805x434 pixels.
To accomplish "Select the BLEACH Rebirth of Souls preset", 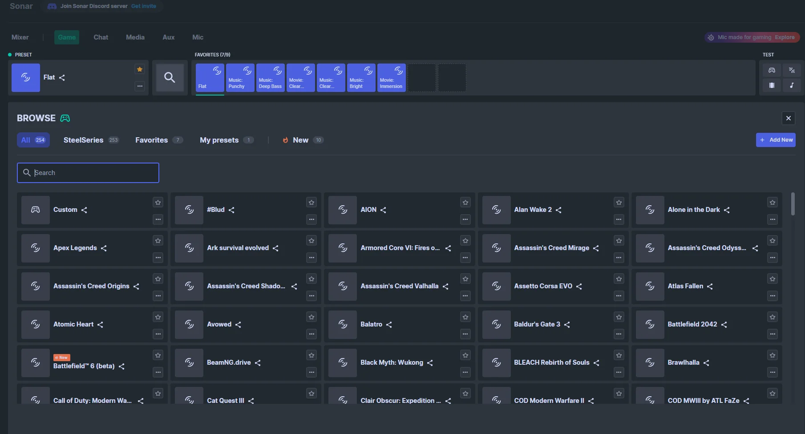I will (553, 363).
